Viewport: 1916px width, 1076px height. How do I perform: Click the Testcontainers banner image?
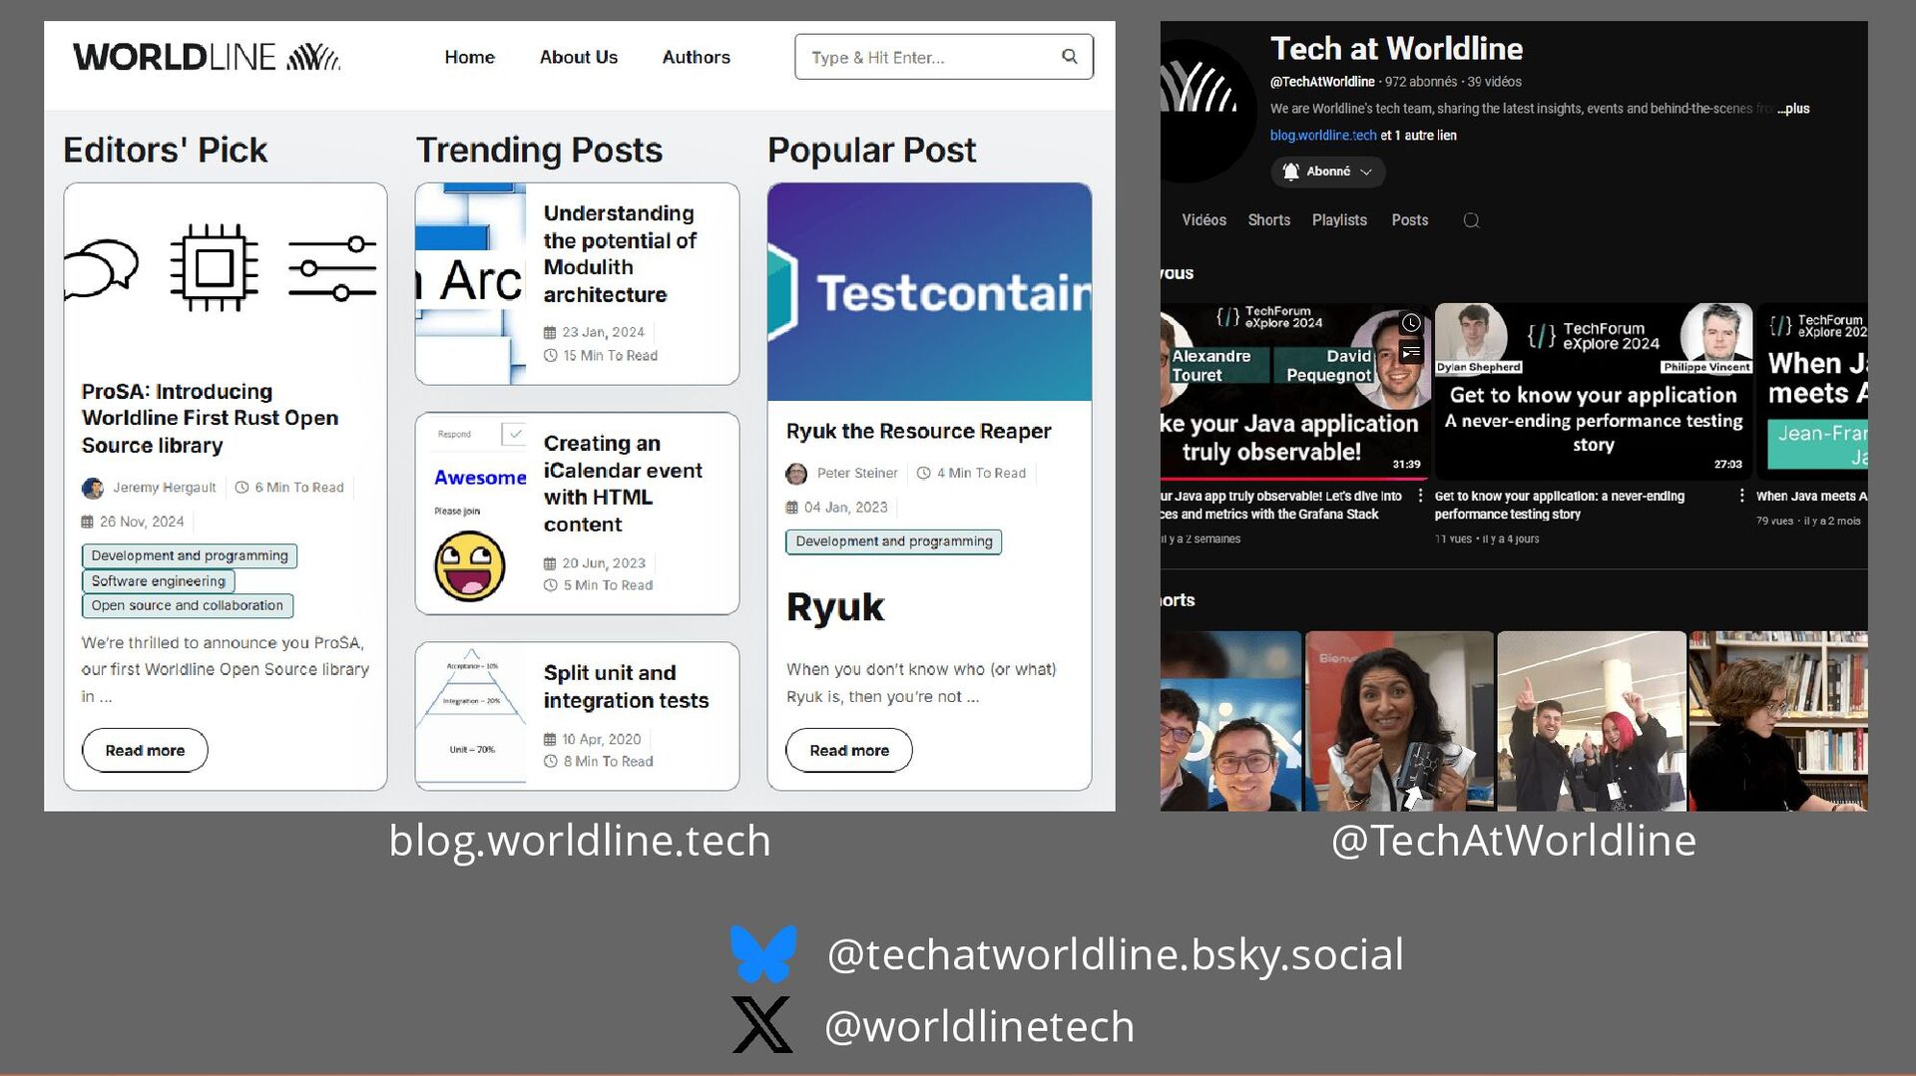(x=929, y=291)
